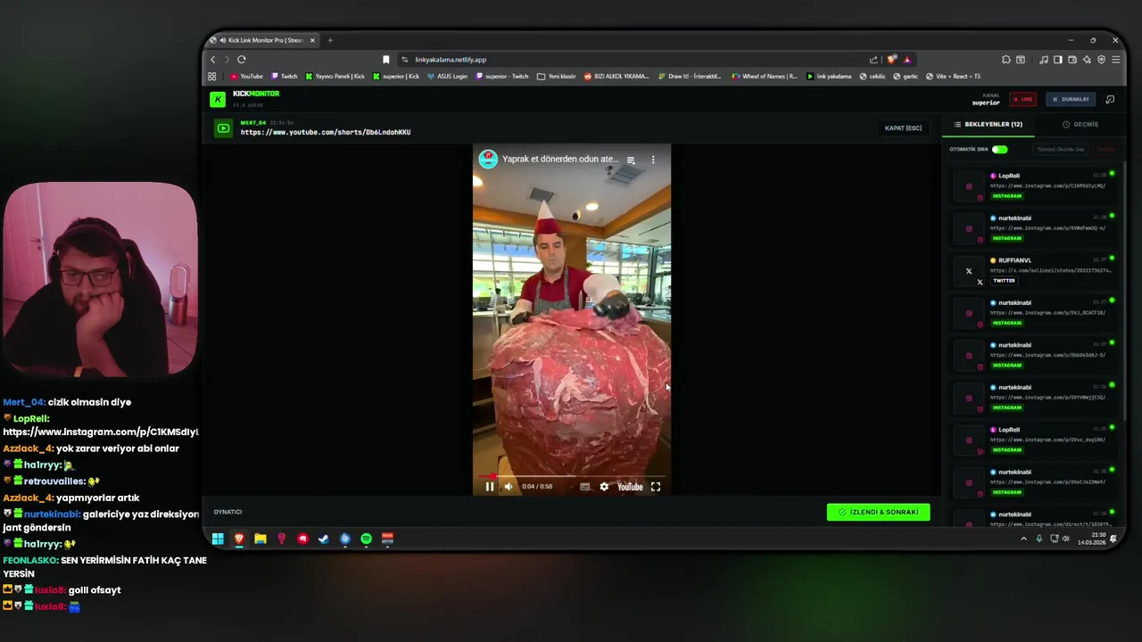1142x642 pixels.
Task: Pause the YouTube video playback
Action: [489, 486]
